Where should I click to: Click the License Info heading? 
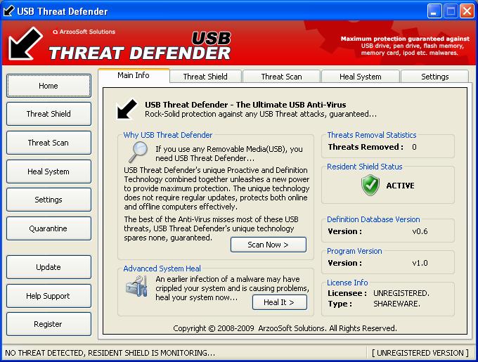(347, 283)
